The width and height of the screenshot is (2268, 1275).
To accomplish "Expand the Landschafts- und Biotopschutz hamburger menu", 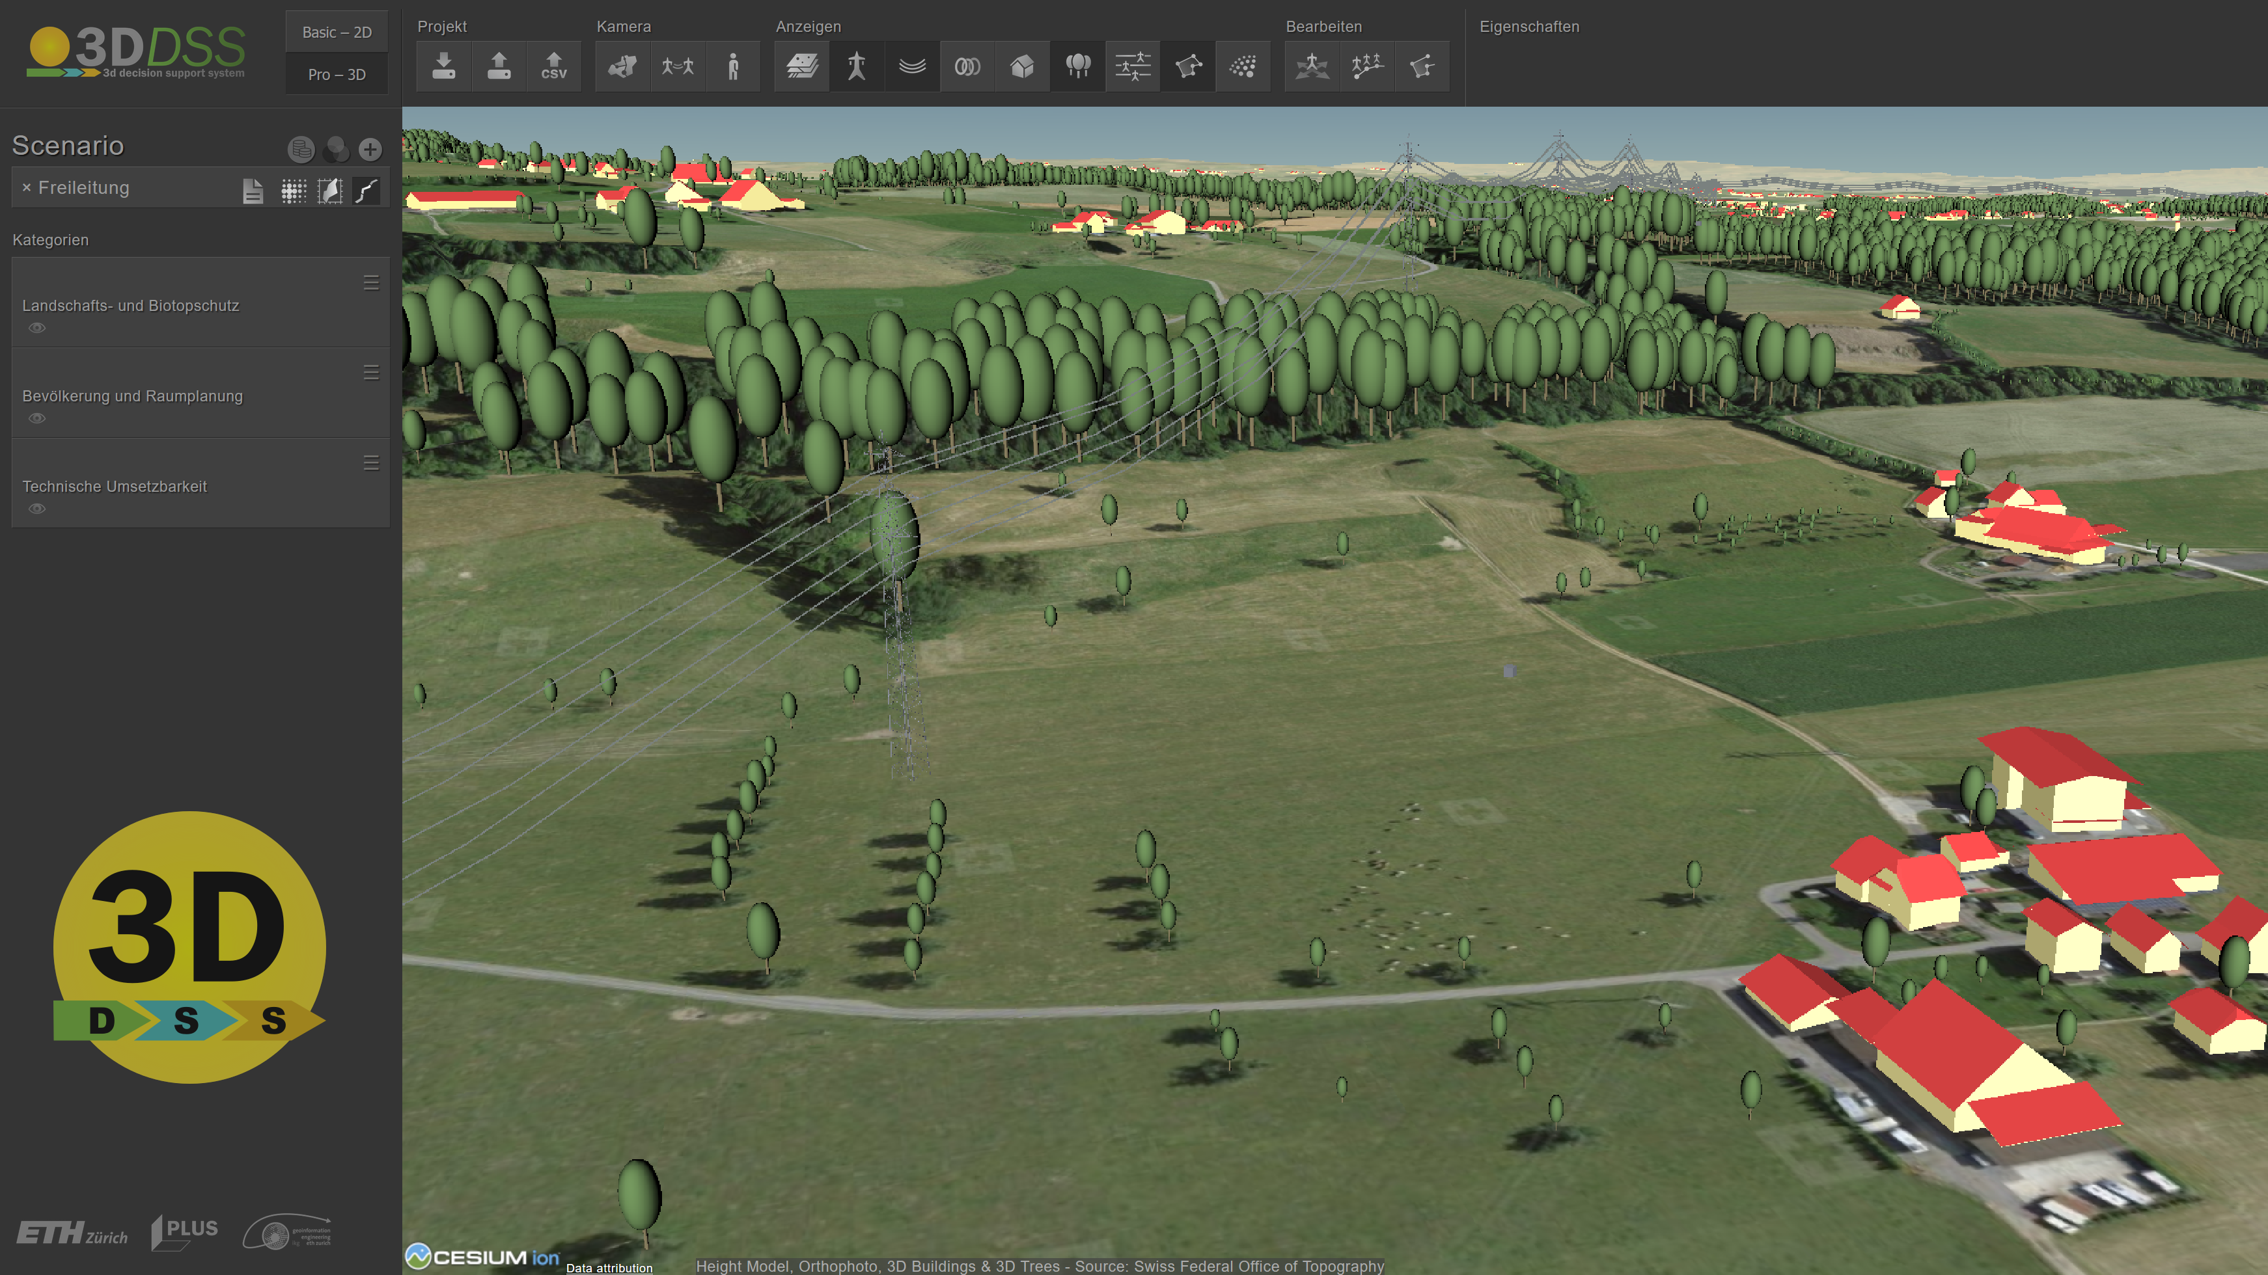I will pos(370,282).
